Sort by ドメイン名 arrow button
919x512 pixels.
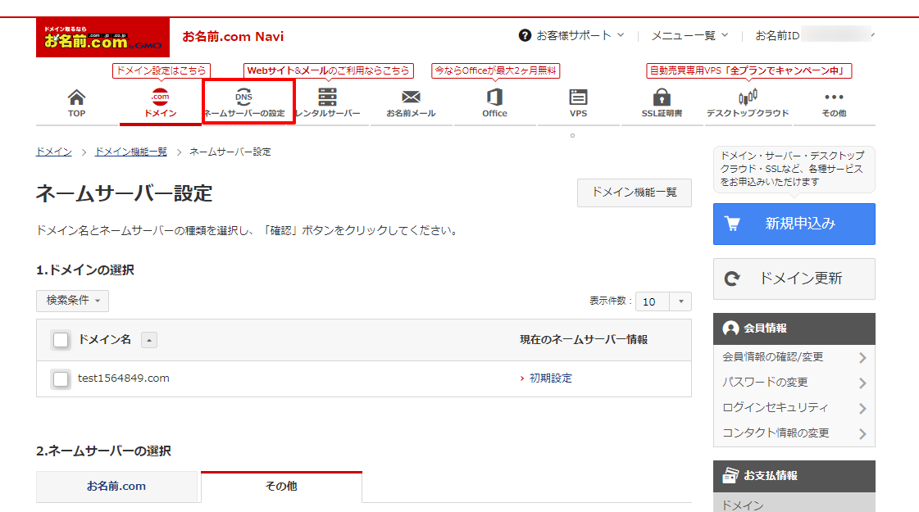pyautogui.click(x=149, y=340)
